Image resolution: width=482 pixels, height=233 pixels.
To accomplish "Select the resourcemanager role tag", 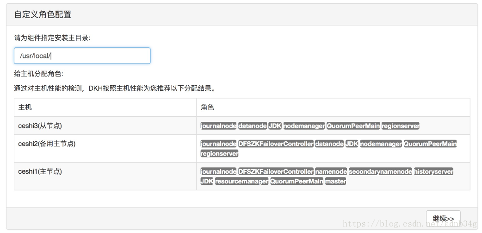I will (241, 181).
